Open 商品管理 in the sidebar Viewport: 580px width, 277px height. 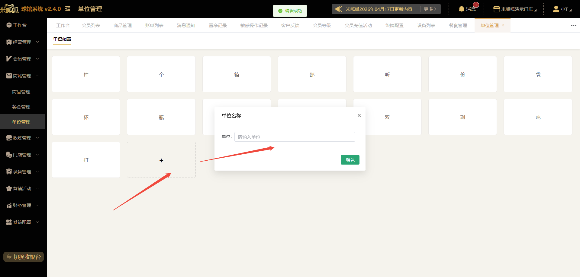(21, 92)
